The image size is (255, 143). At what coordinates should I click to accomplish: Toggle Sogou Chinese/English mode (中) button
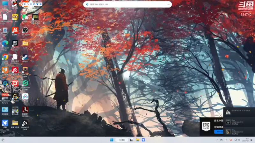pyautogui.click(x=25, y=4)
